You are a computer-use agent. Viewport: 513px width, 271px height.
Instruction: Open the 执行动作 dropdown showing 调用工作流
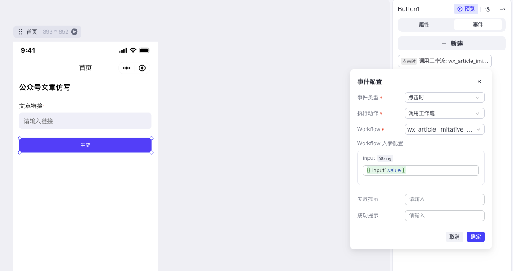(444, 113)
